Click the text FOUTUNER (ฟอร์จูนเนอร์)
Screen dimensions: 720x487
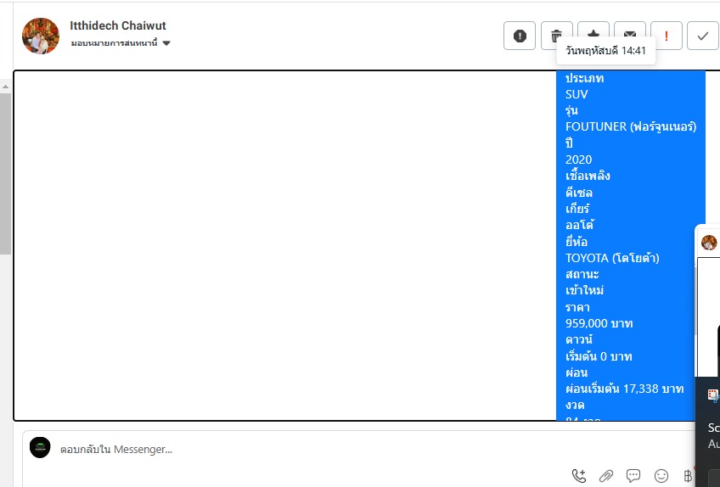pyautogui.click(x=631, y=126)
